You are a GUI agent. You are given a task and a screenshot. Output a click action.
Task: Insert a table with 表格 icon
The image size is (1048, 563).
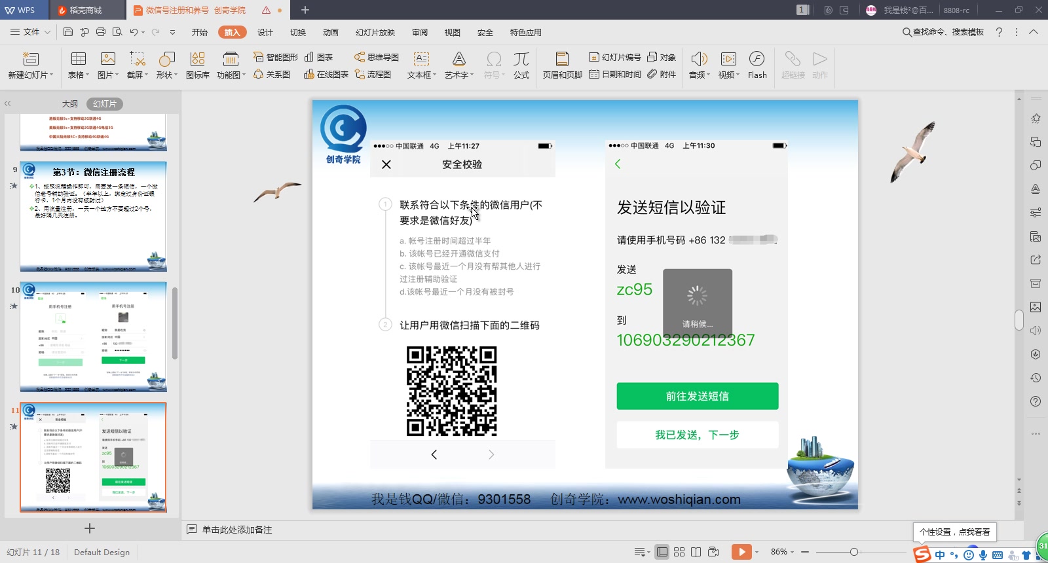click(x=79, y=59)
